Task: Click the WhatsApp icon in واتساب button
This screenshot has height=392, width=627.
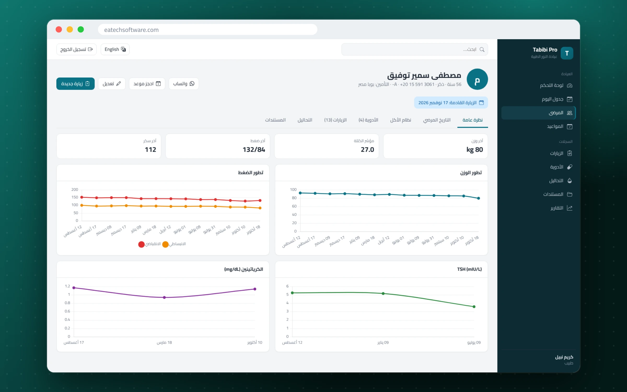Action: pyautogui.click(x=192, y=84)
